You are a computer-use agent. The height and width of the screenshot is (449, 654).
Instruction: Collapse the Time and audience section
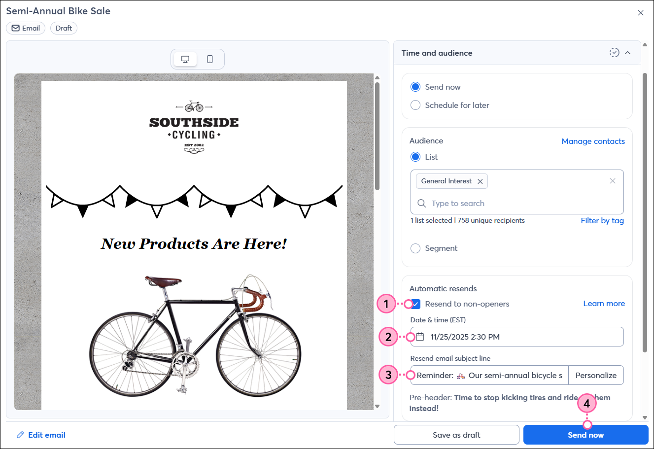(628, 53)
